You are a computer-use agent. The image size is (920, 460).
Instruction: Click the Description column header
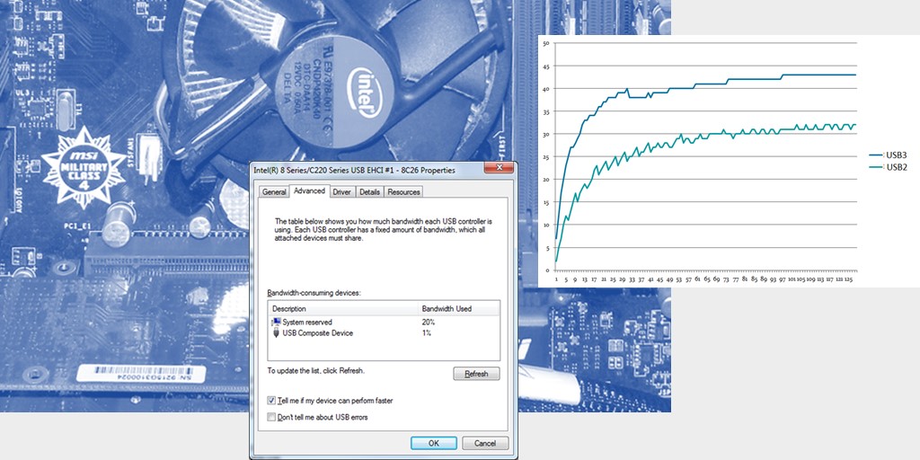coord(343,309)
